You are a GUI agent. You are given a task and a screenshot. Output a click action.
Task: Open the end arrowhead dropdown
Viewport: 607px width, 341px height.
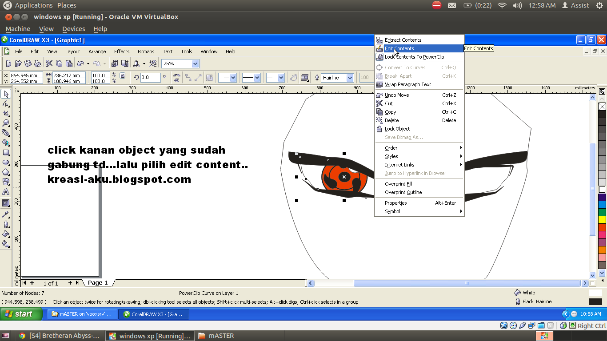281,78
